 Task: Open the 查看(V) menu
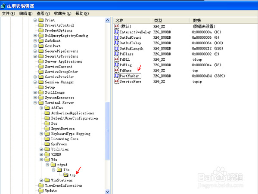coord(43,13)
